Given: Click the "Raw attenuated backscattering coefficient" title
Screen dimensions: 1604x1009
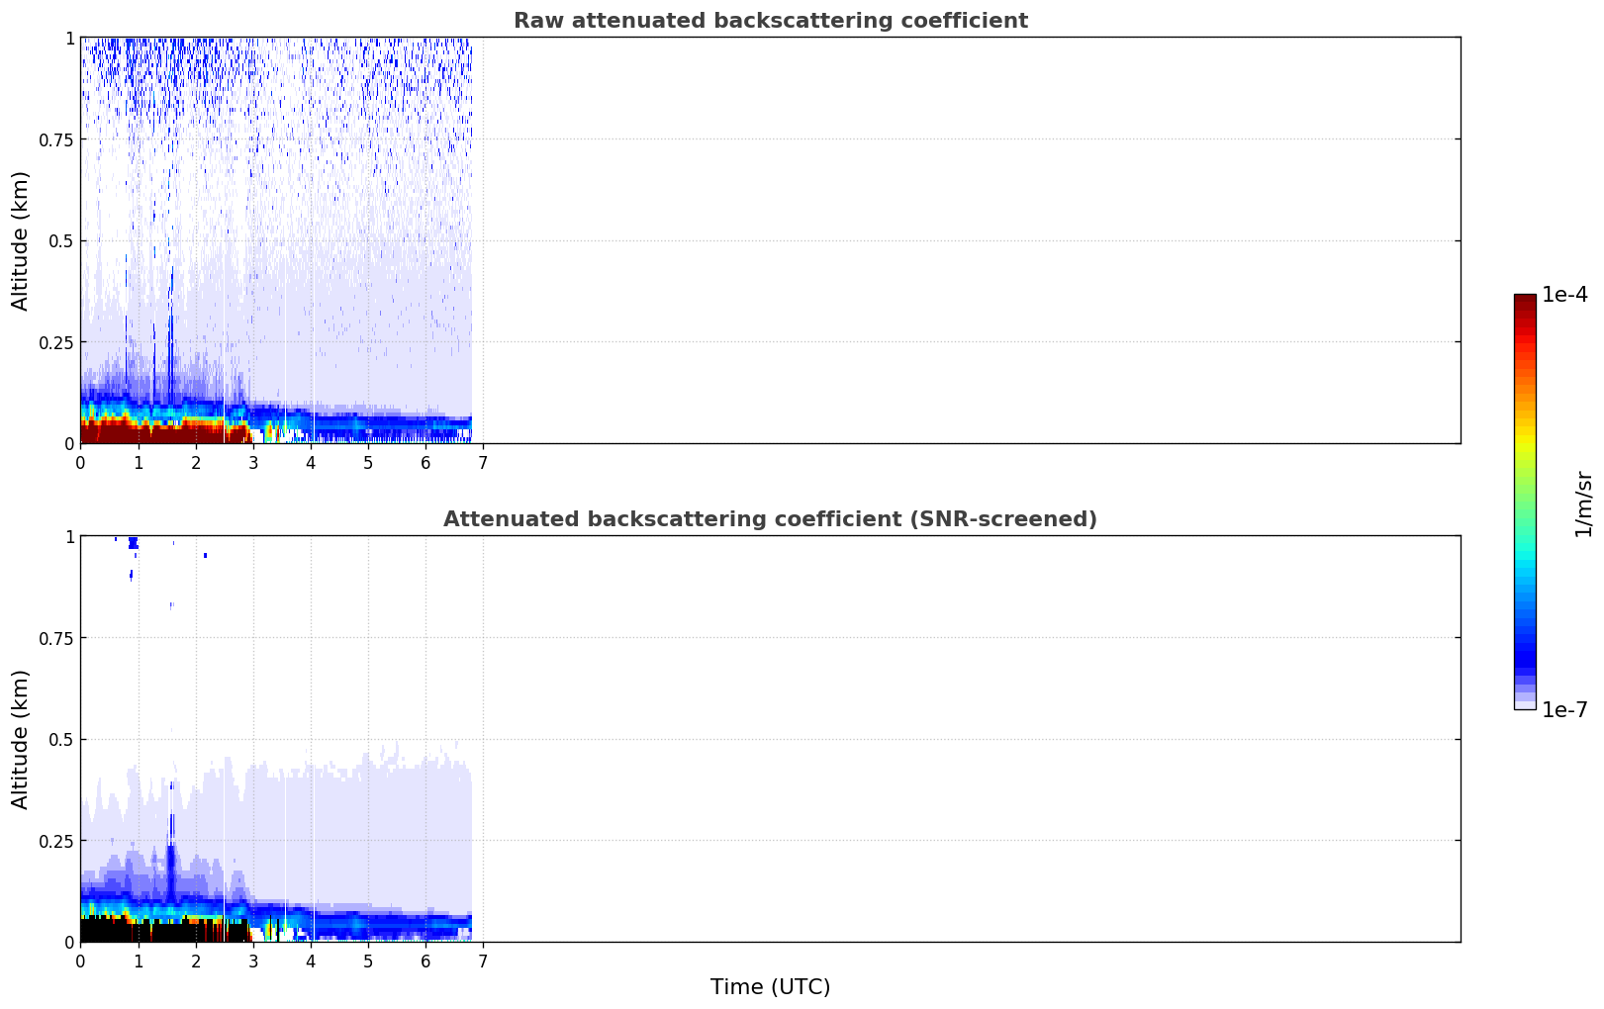Looking at the screenshot, I should point(770,21).
